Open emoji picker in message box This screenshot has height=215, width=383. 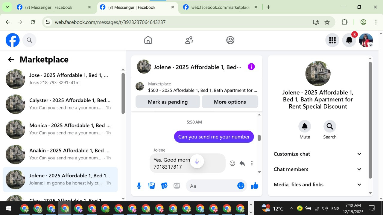241,186
